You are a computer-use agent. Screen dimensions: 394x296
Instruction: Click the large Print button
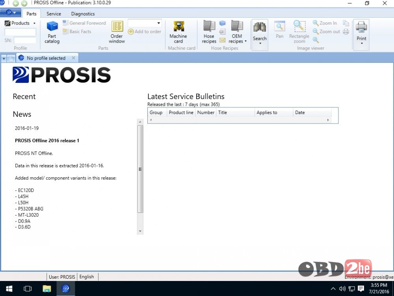tap(361, 34)
